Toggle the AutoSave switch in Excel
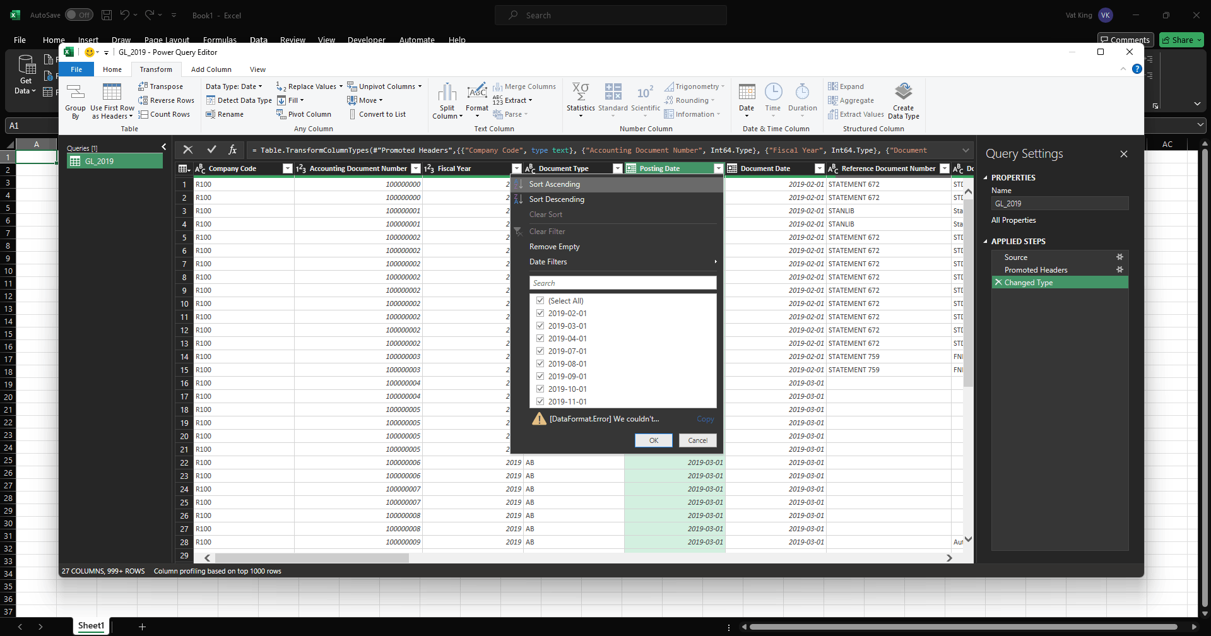1211x636 pixels. tap(79, 15)
